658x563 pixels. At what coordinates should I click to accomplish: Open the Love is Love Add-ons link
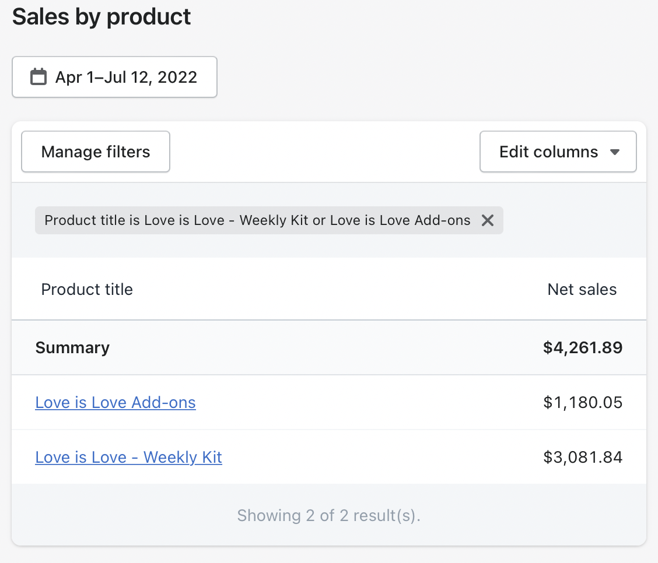click(x=116, y=402)
